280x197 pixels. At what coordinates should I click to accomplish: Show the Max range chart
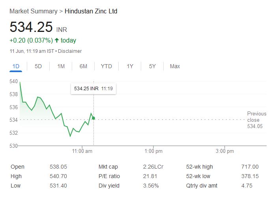pos(175,66)
